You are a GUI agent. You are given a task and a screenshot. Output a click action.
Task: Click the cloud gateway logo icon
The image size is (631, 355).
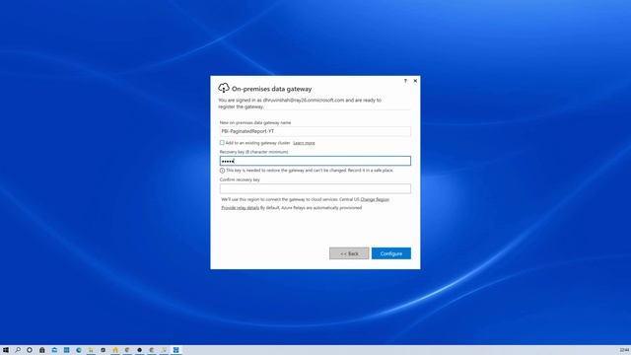tap(224, 88)
